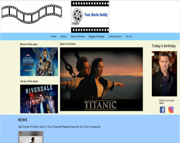The width and height of the screenshot is (180, 143).
Task: Click the Titanic best of all times image
Action: (x=101, y=79)
